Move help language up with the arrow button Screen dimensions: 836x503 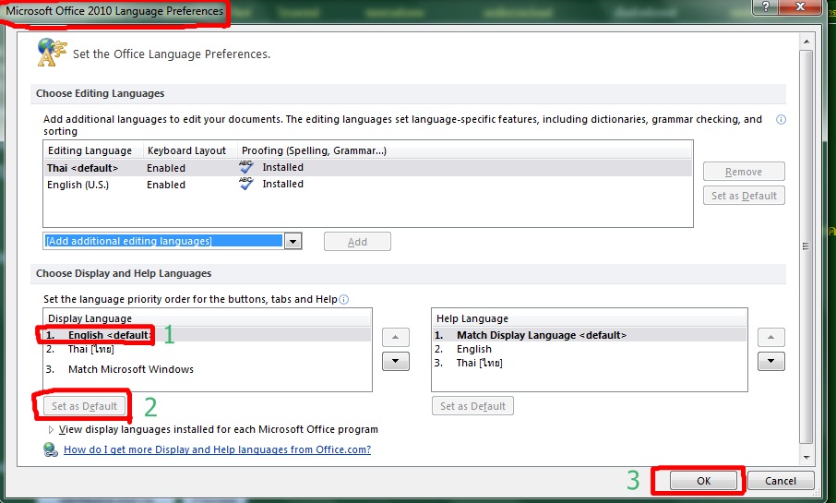click(771, 337)
